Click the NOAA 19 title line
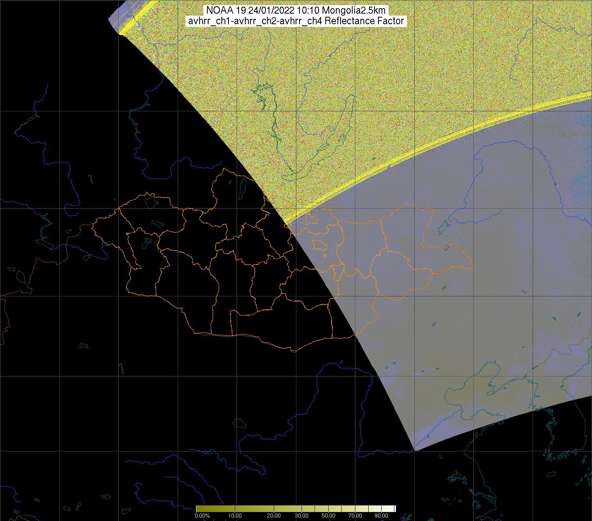The width and height of the screenshot is (592, 521). [x=296, y=11]
